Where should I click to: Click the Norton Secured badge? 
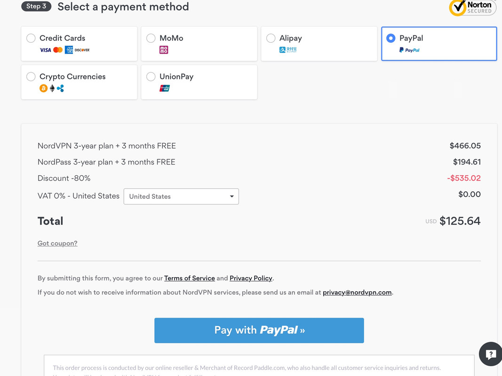(472, 8)
